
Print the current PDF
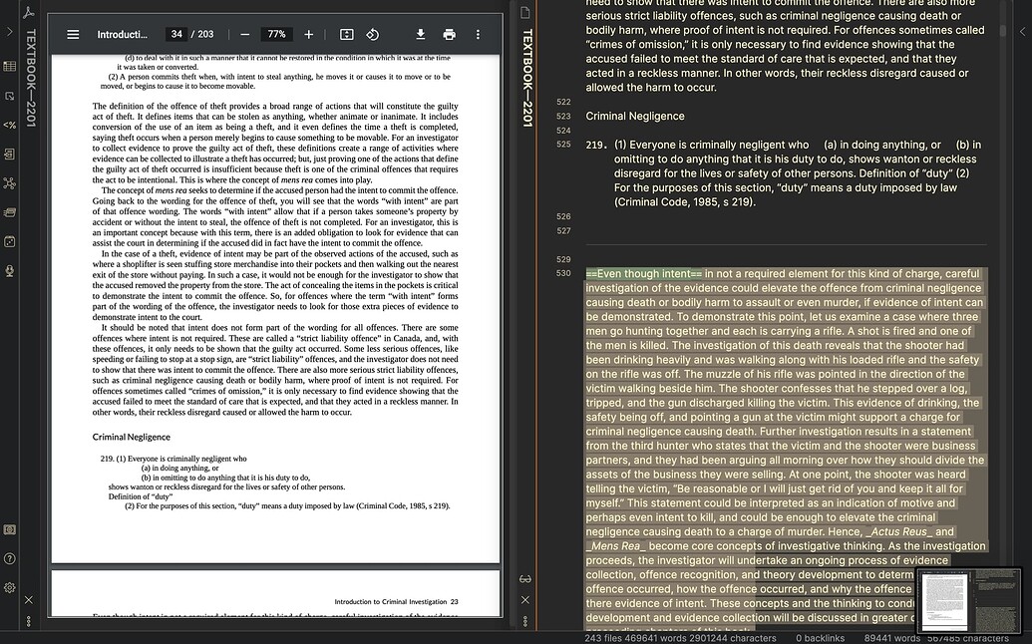(449, 33)
